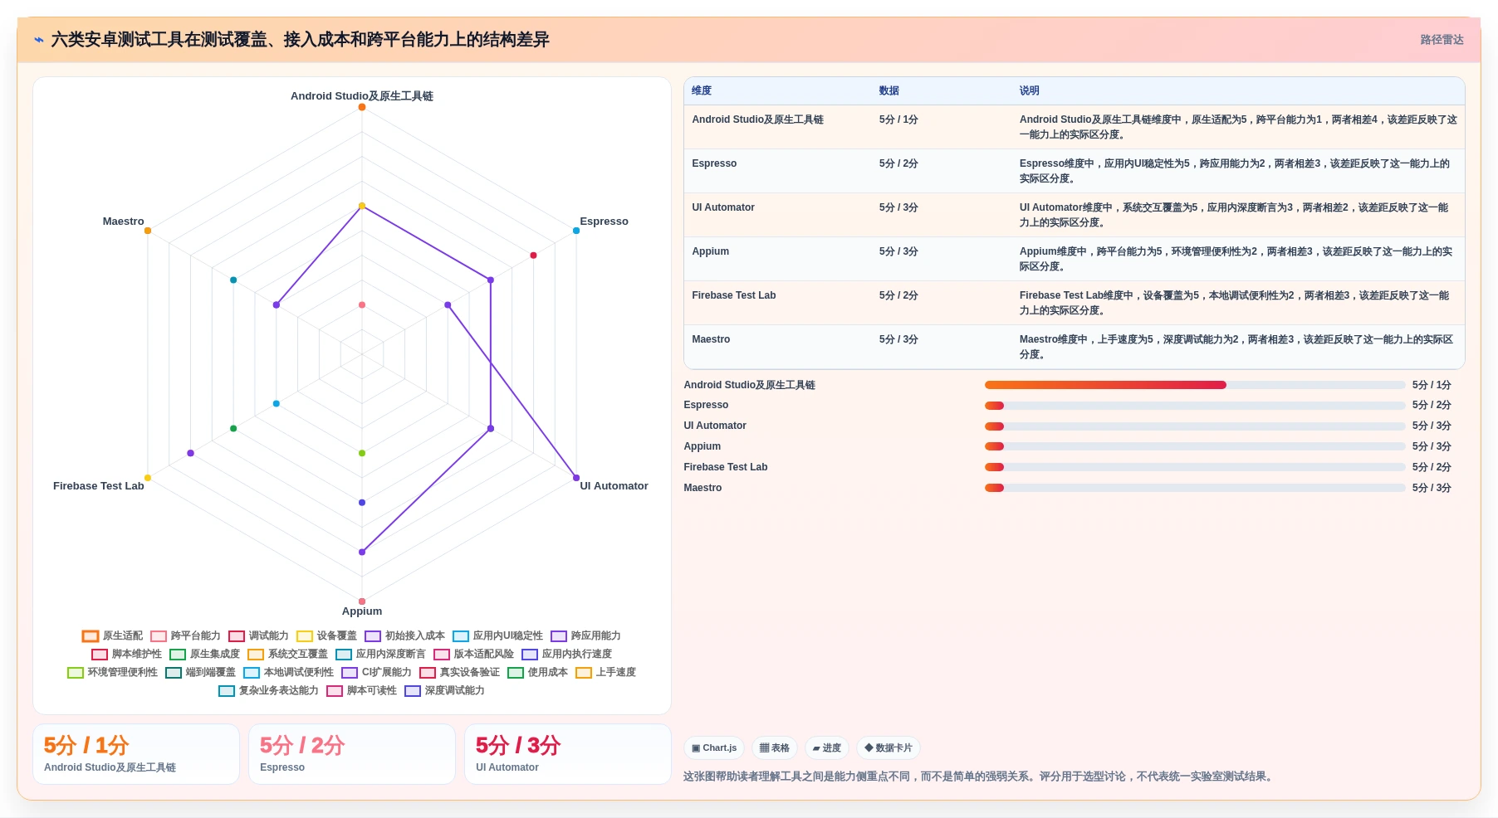Click the 说明 column header

(x=1030, y=91)
